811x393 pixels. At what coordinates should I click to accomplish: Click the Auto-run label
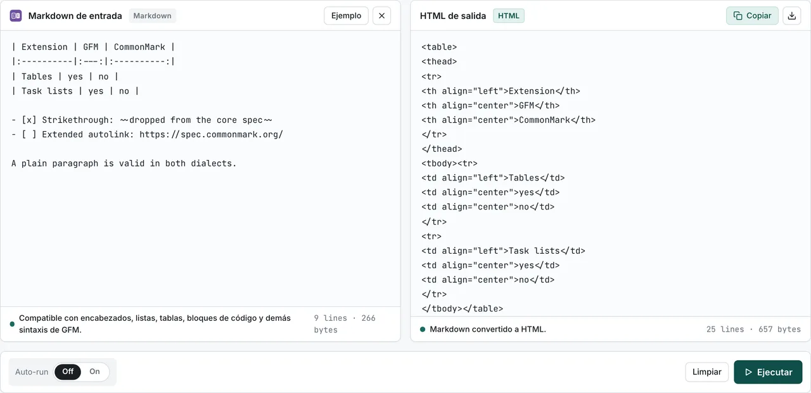pyautogui.click(x=32, y=372)
